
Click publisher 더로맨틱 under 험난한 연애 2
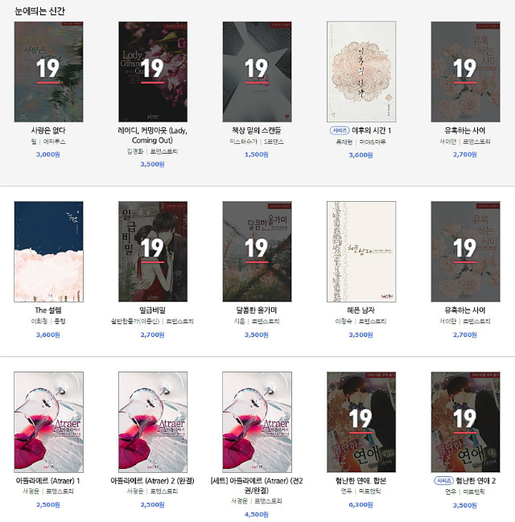pos(474,491)
